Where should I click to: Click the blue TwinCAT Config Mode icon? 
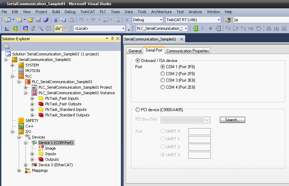click(x=25, y=28)
